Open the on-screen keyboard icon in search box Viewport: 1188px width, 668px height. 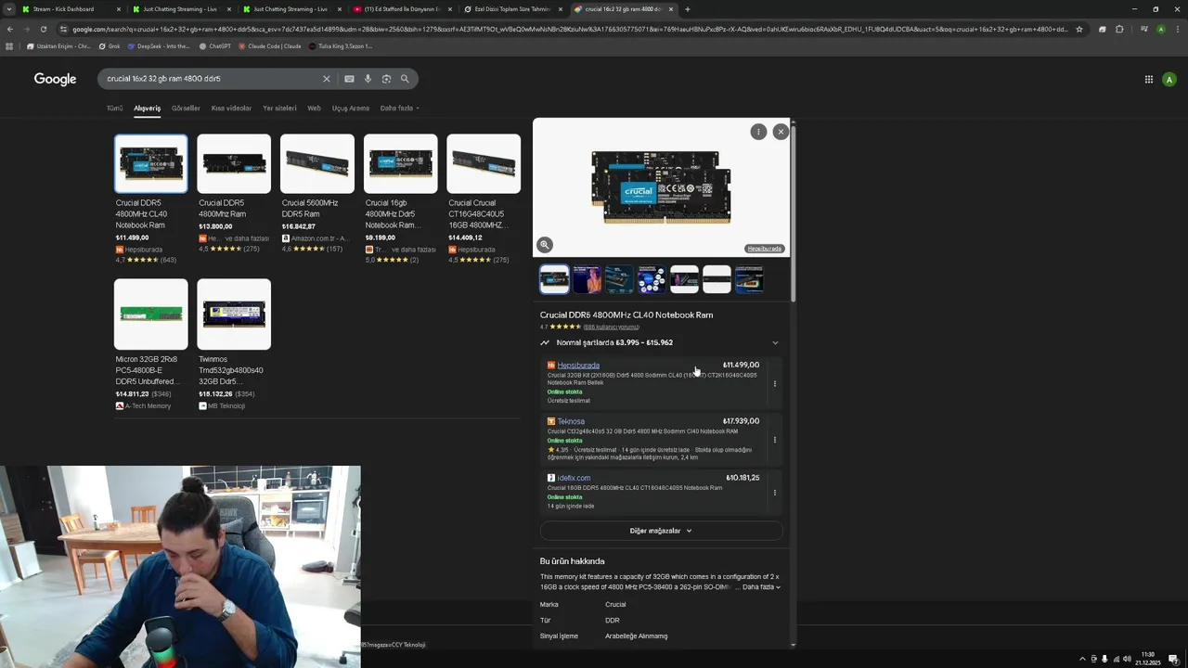pyautogui.click(x=349, y=79)
